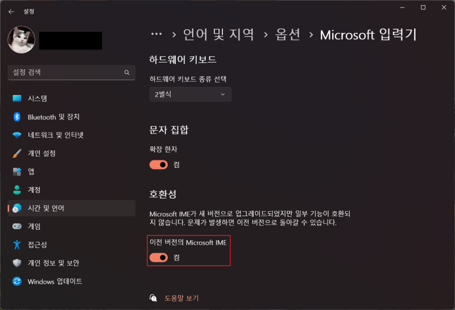Maximize the 설정 window

coord(423,7)
